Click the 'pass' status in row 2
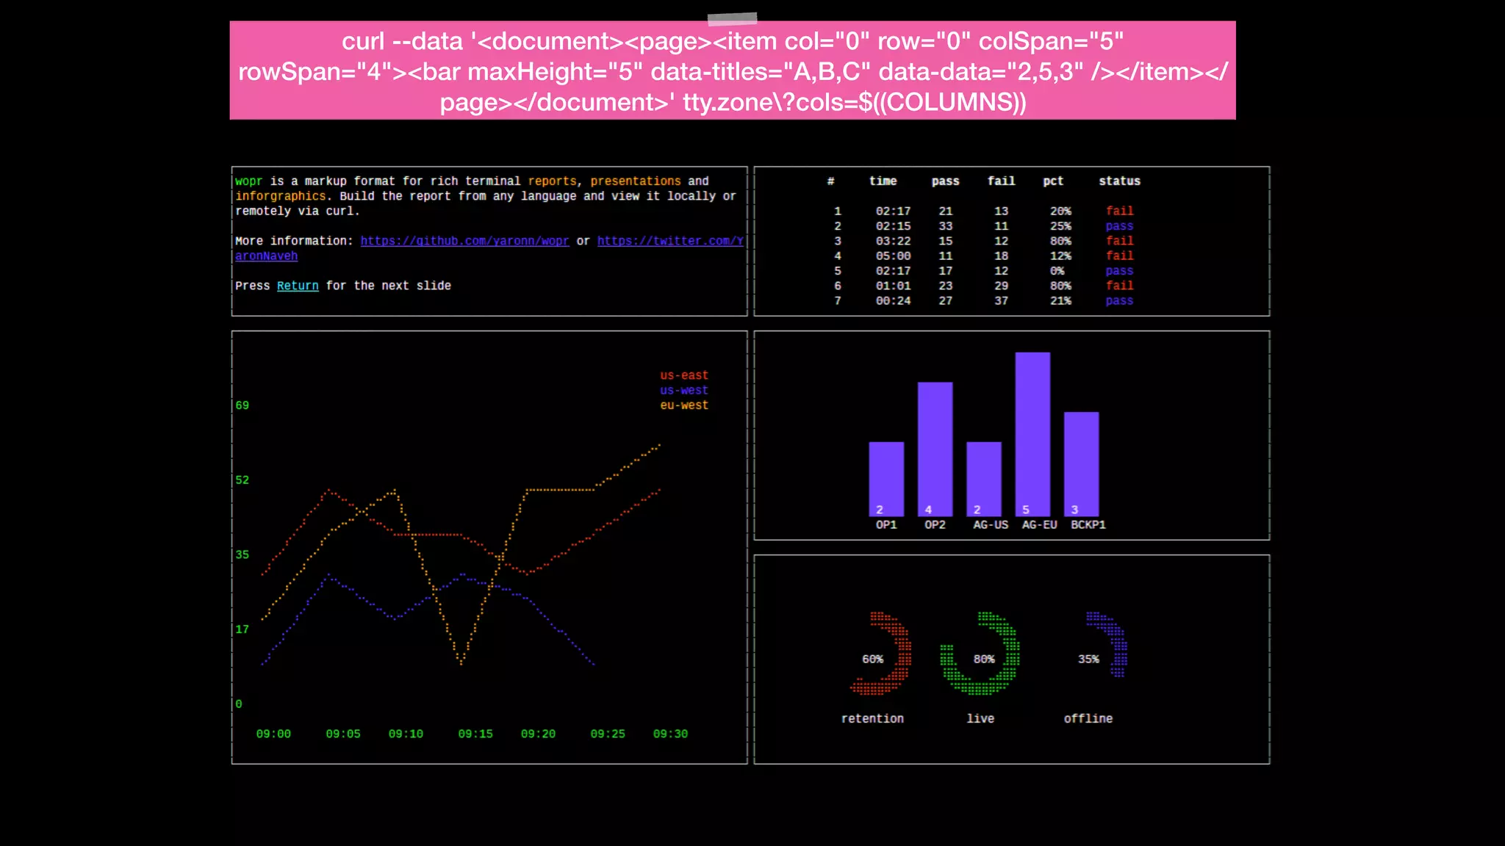The image size is (1505, 846). pos(1119,226)
